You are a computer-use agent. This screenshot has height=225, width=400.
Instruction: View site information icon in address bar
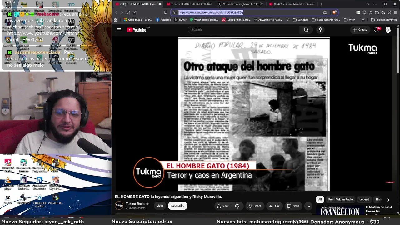[174, 12]
